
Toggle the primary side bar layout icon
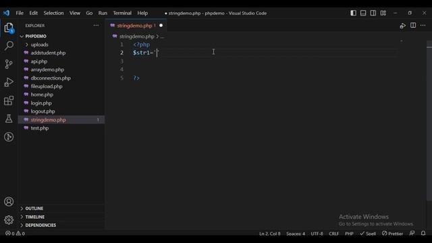point(353,13)
